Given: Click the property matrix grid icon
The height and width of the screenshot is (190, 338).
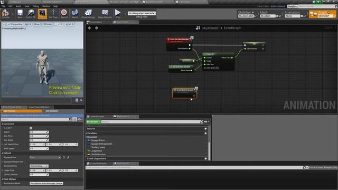Looking at the screenshot, I should click(x=74, y=119).
